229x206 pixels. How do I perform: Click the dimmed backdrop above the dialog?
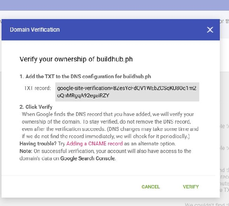pyautogui.click(x=114, y=8)
